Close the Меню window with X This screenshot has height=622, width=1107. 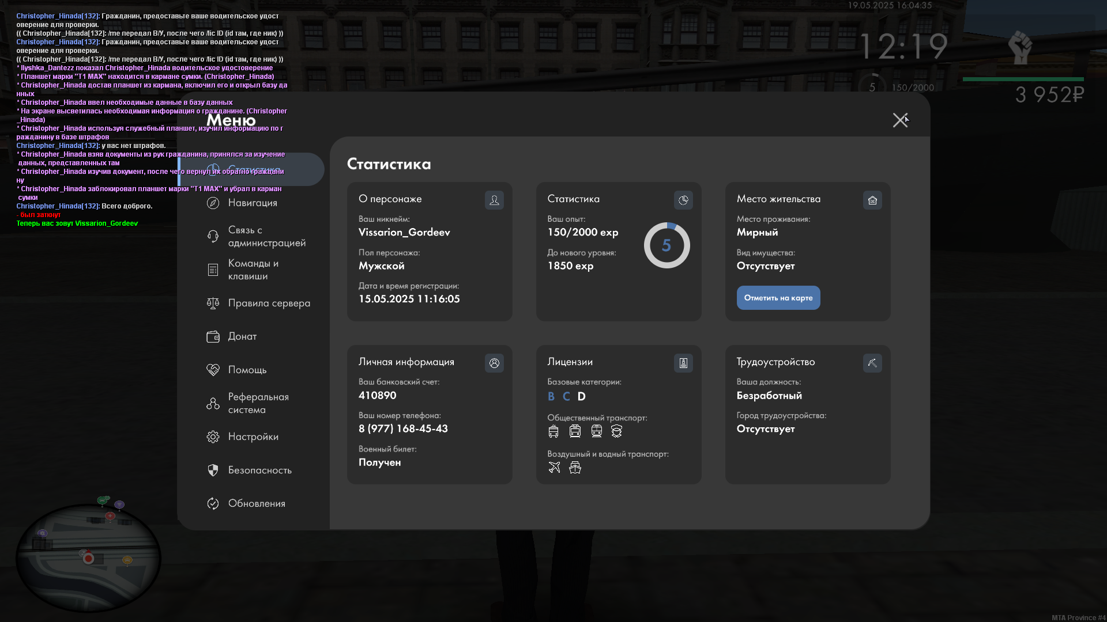tap(900, 120)
